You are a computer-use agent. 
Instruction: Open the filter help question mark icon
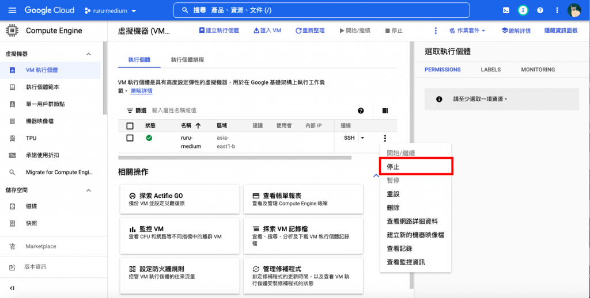coord(361,110)
